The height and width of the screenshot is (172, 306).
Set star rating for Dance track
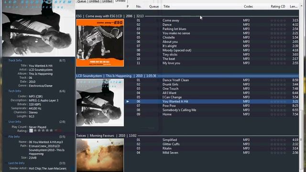[x=278, y=24]
